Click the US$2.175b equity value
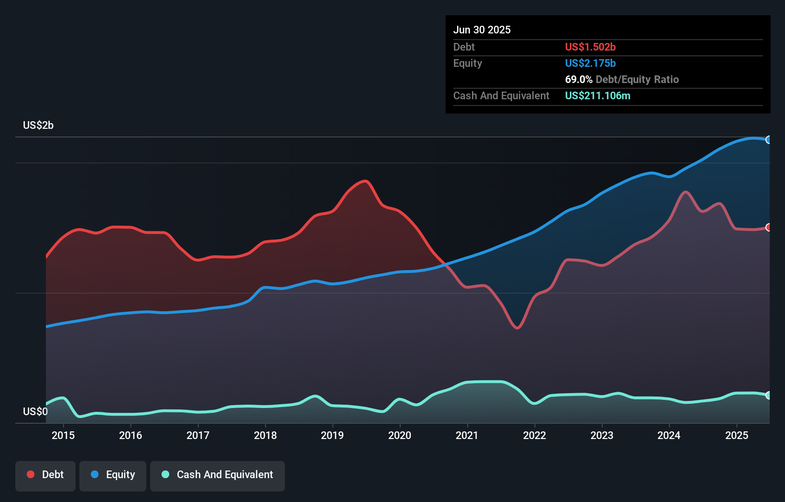This screenshot has height=502, width=785. click(x=590, y=63)
